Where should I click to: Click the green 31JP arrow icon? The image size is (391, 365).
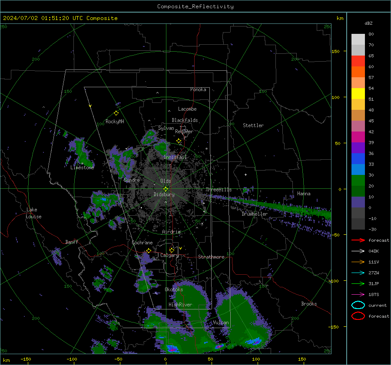tap(358, 283)
